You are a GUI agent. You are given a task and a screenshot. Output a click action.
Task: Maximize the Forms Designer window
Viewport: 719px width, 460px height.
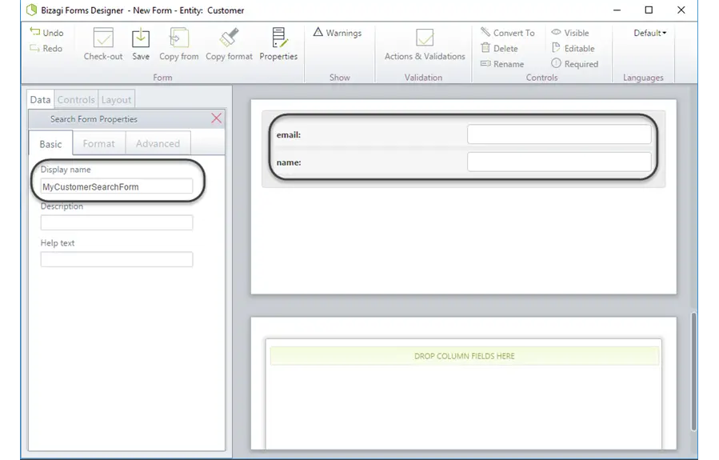pos(649,10)
